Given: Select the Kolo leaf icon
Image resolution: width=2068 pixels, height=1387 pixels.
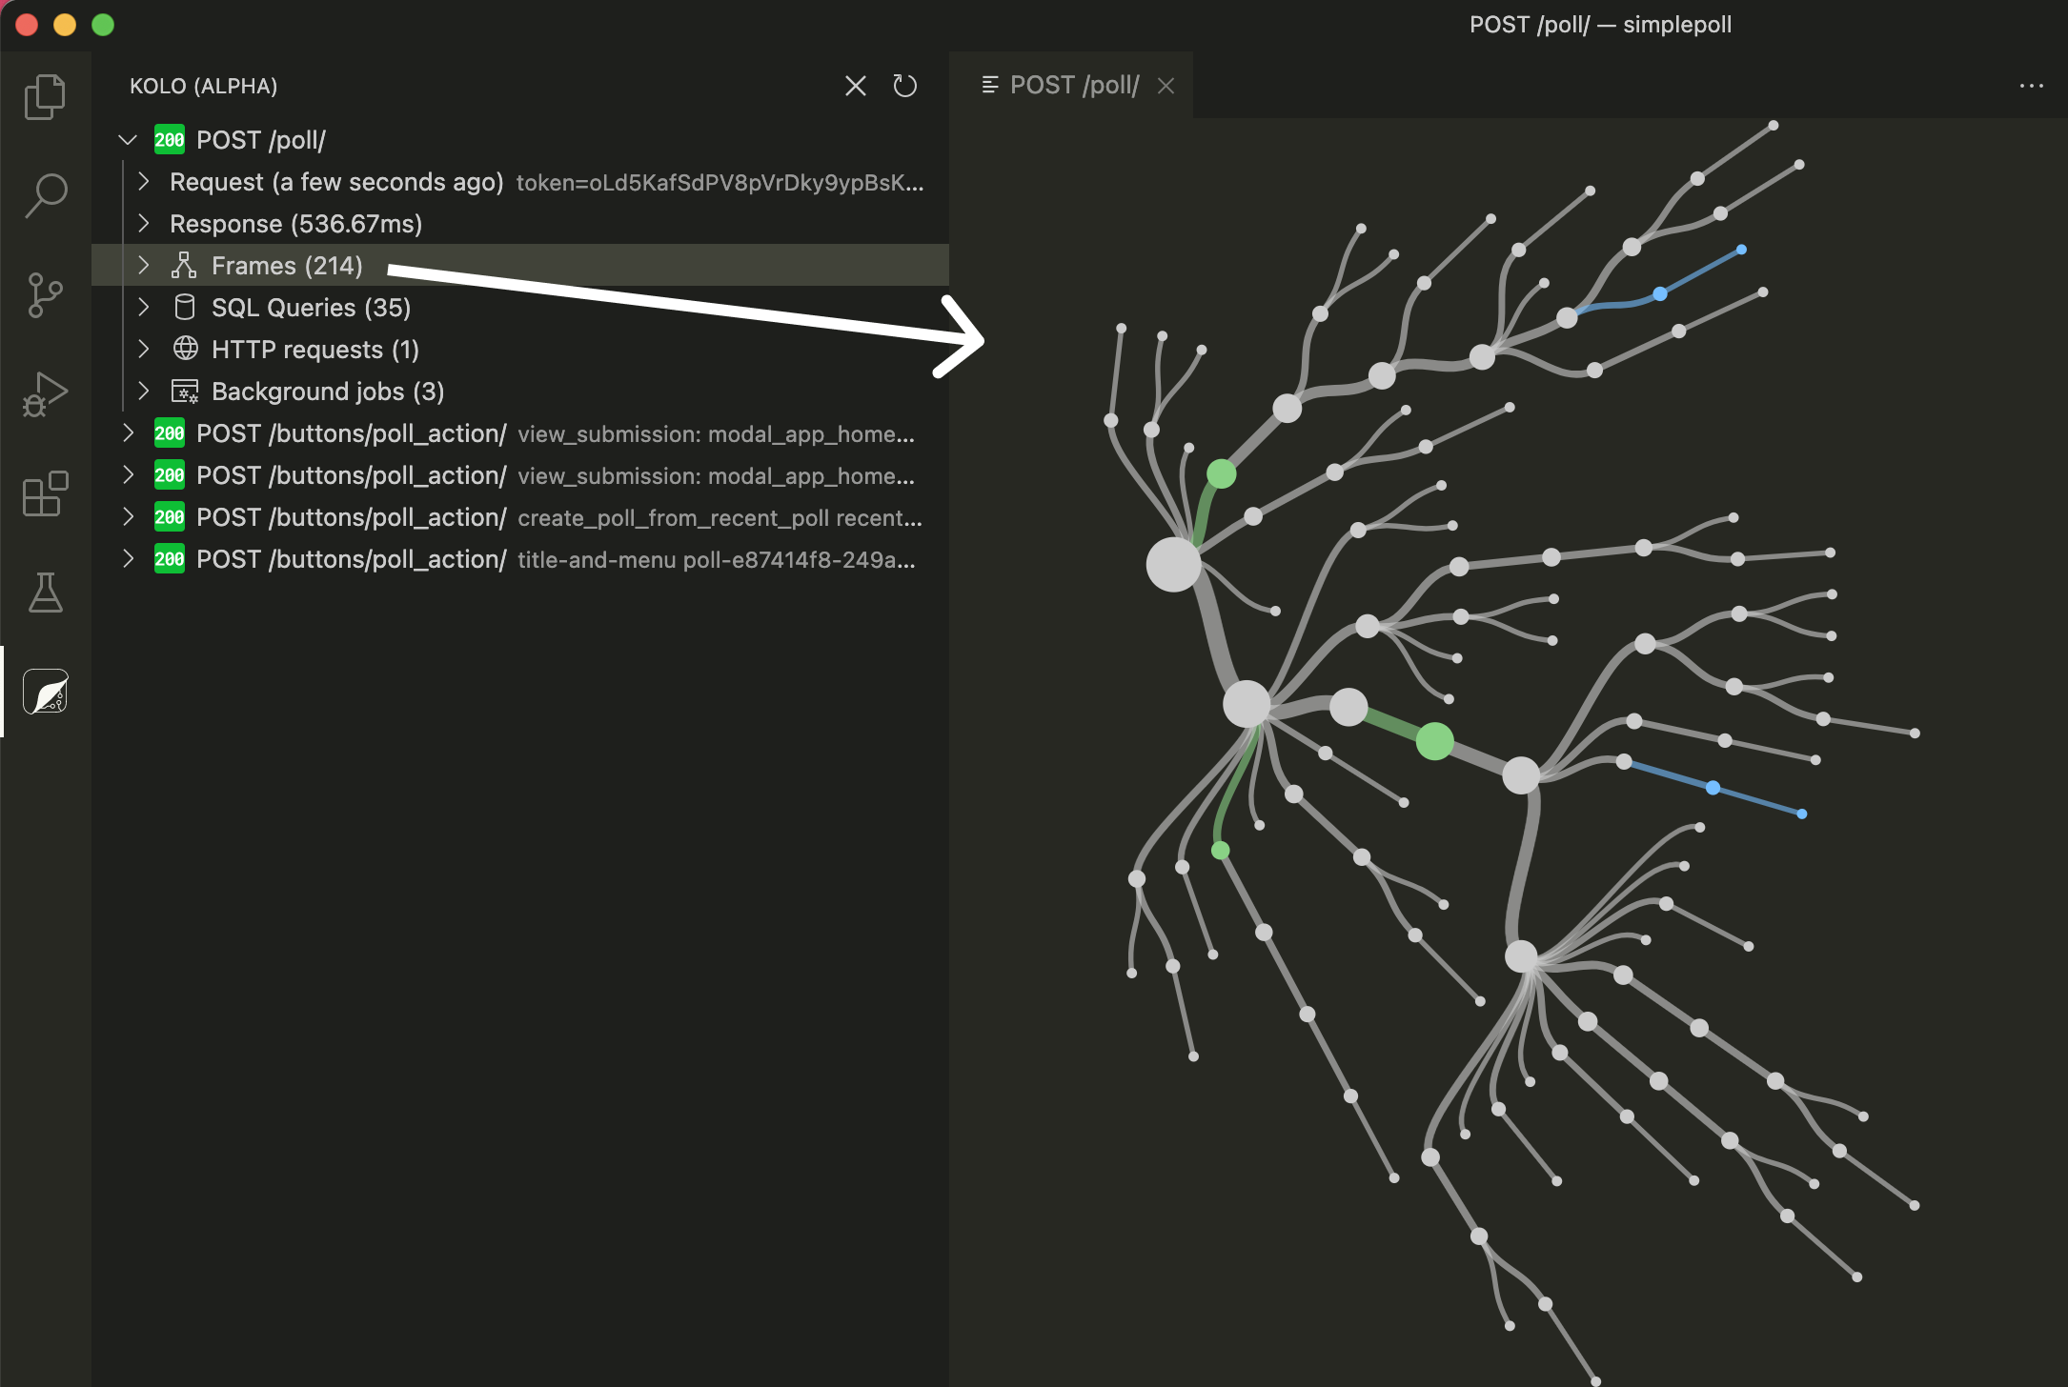Looking at the screenshot, I should coord(45,692).
